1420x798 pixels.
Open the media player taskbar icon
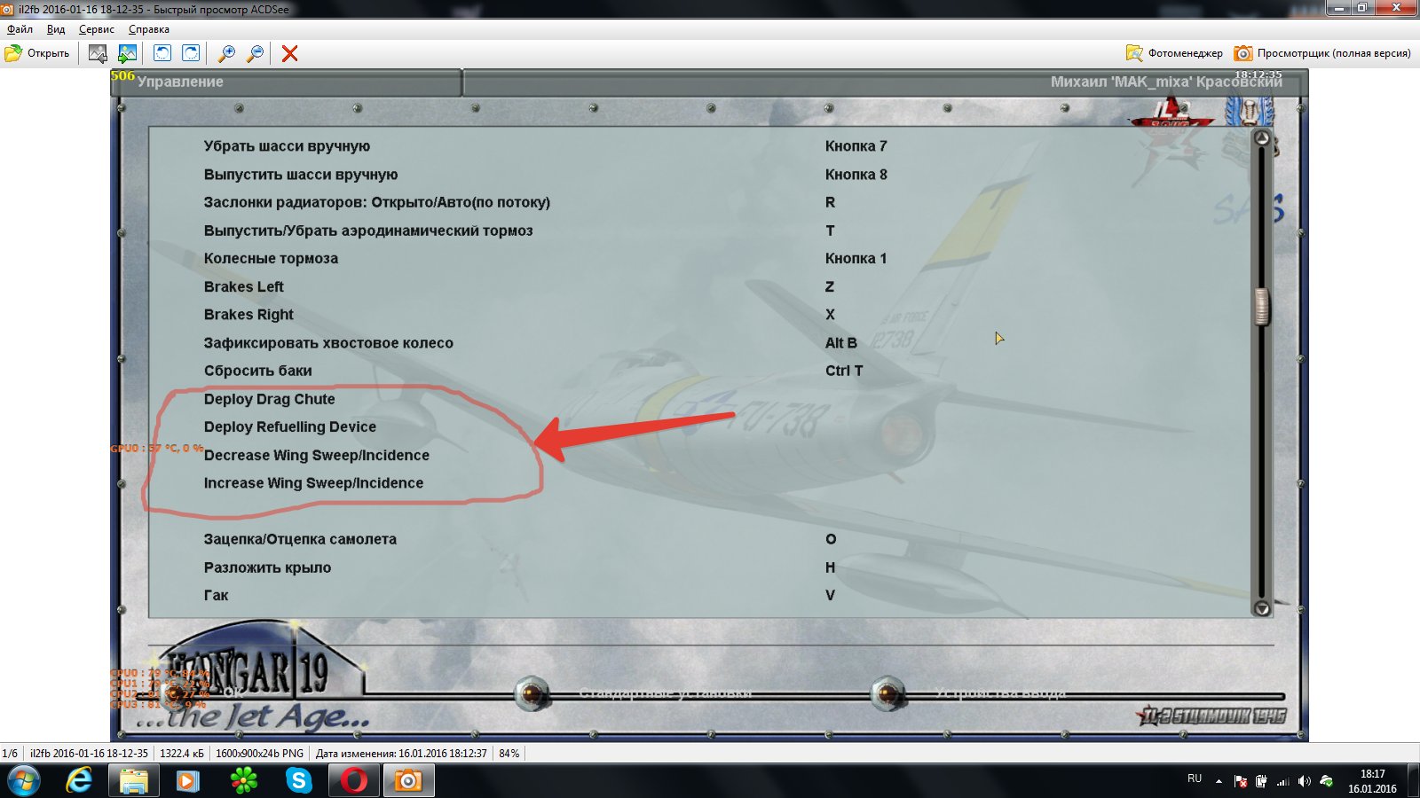(x=188, y=781)
